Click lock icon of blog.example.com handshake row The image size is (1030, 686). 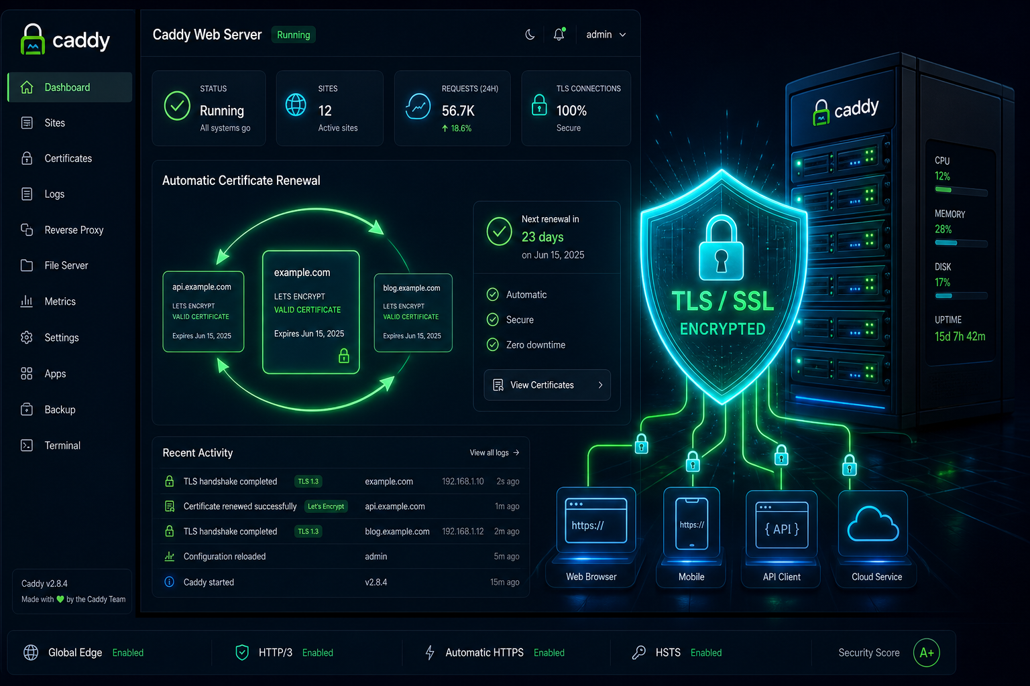coord(170,531)
